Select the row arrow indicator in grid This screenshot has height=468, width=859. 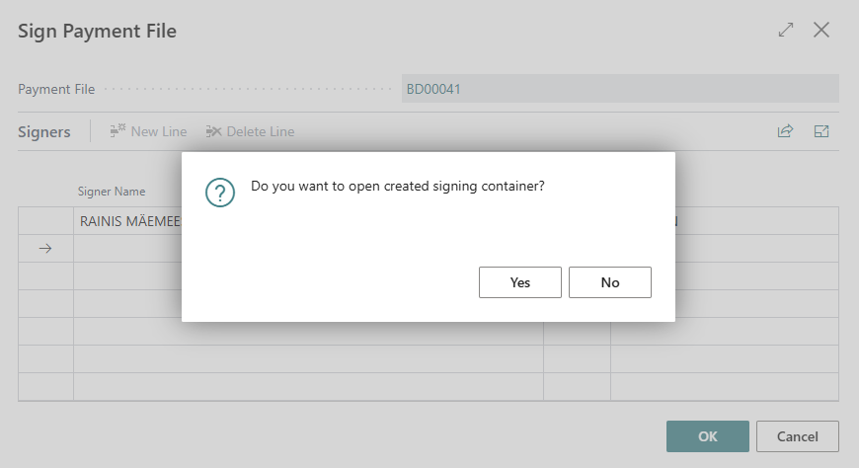click(x=45, y=249)
